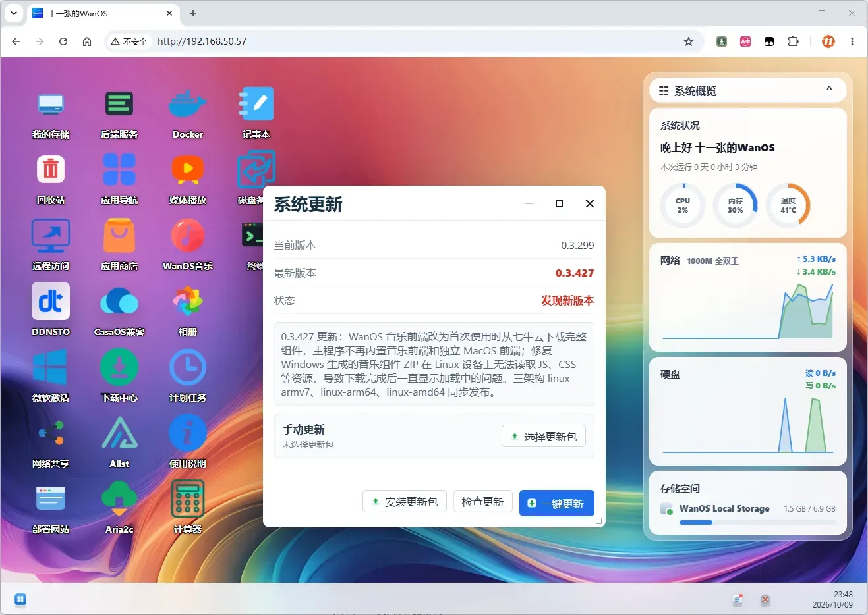Click the 网络 traffic chart
This screenshot has width=868, height=615.
coord(748,310)
